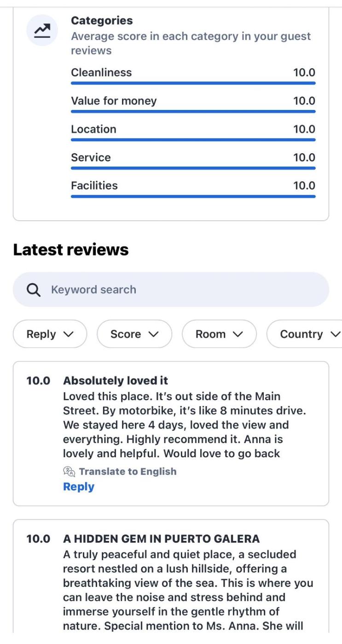Click the Location score bar
Screen dimensions: 342x644
point(193,140)
